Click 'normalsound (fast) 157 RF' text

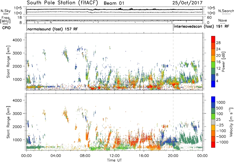53,29
